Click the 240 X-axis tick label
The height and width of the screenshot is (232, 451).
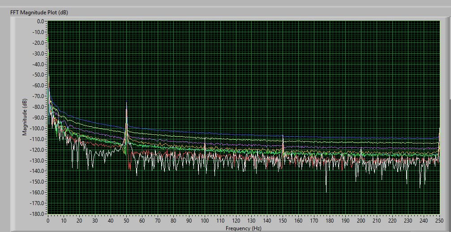pos(424,220)
